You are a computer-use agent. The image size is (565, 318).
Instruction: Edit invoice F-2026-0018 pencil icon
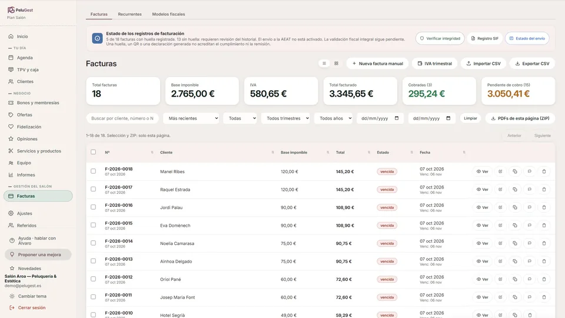click(x=500, y=171)
